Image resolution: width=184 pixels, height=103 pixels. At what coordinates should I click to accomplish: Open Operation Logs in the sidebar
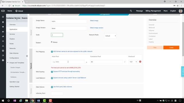point(14,82)
